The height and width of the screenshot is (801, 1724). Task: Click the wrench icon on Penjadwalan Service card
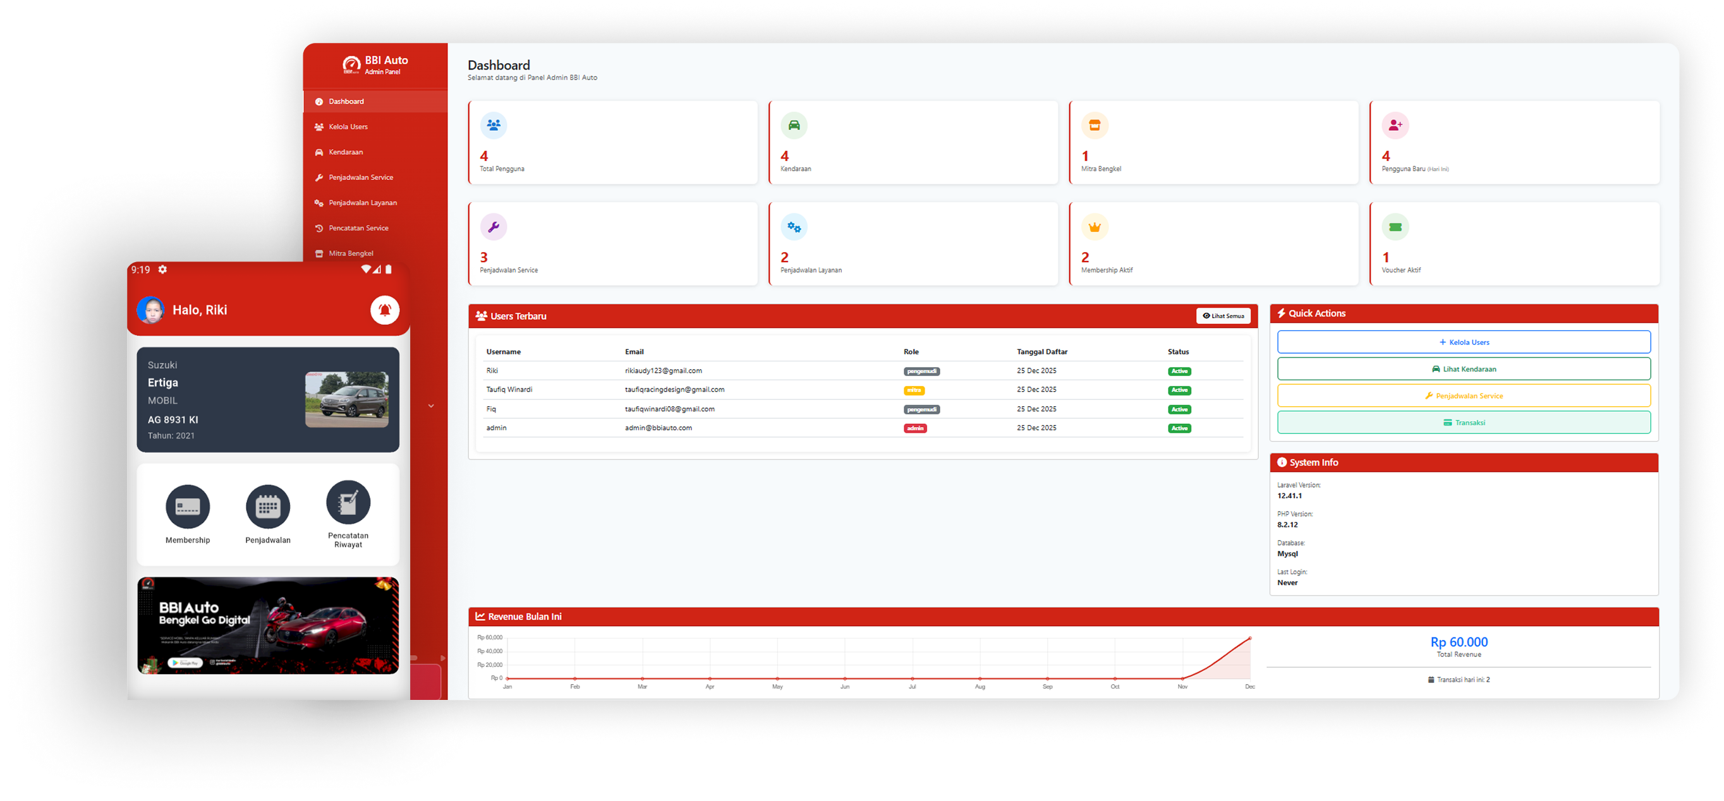pyautogui.click(x=493, y=226)
